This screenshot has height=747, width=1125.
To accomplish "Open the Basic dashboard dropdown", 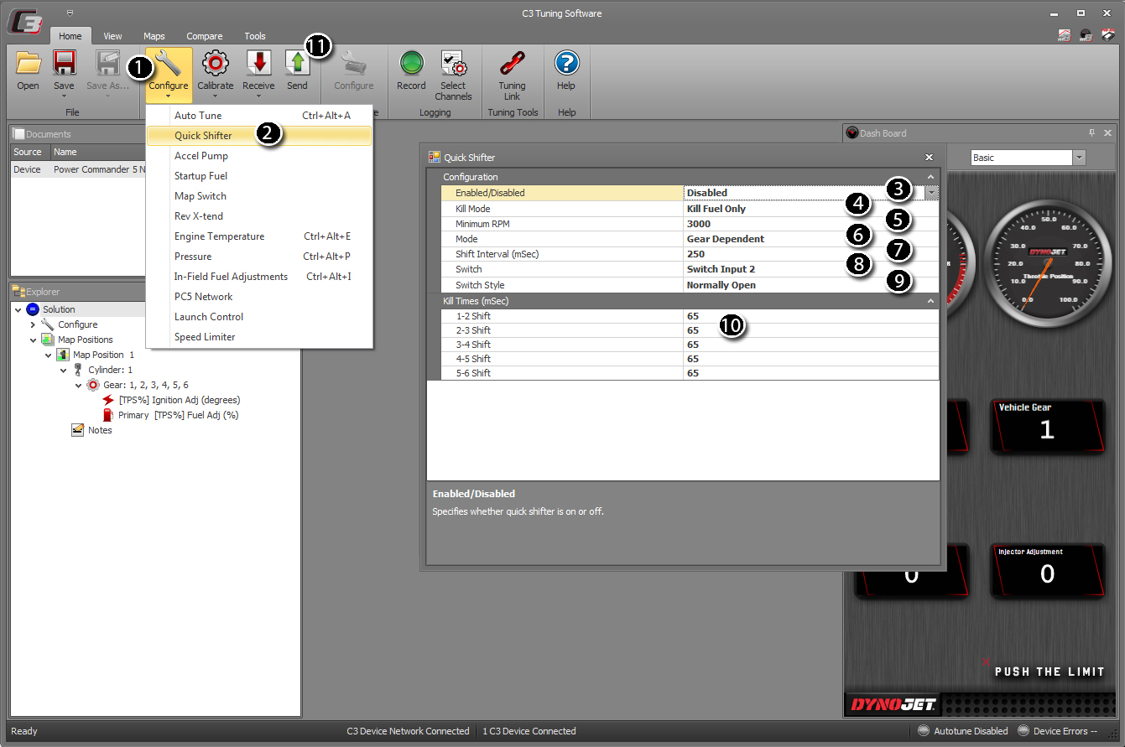I will pos(1079,158).
